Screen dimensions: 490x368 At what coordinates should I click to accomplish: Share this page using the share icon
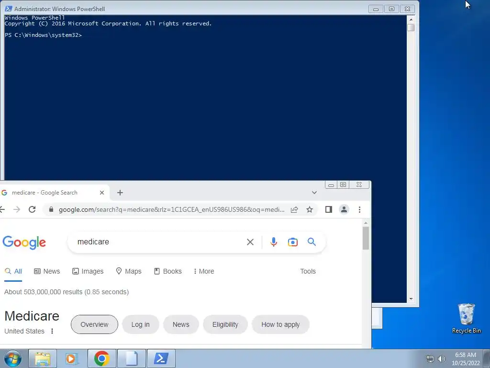point(294,210)
